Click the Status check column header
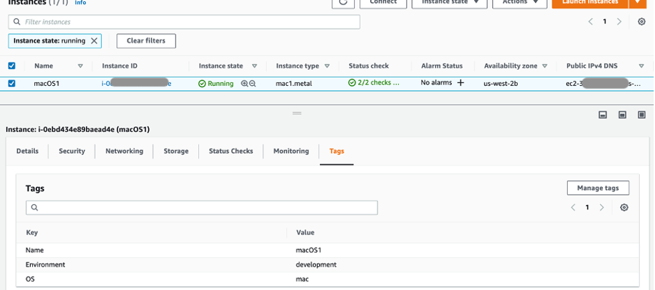 [x=369, y=66]
